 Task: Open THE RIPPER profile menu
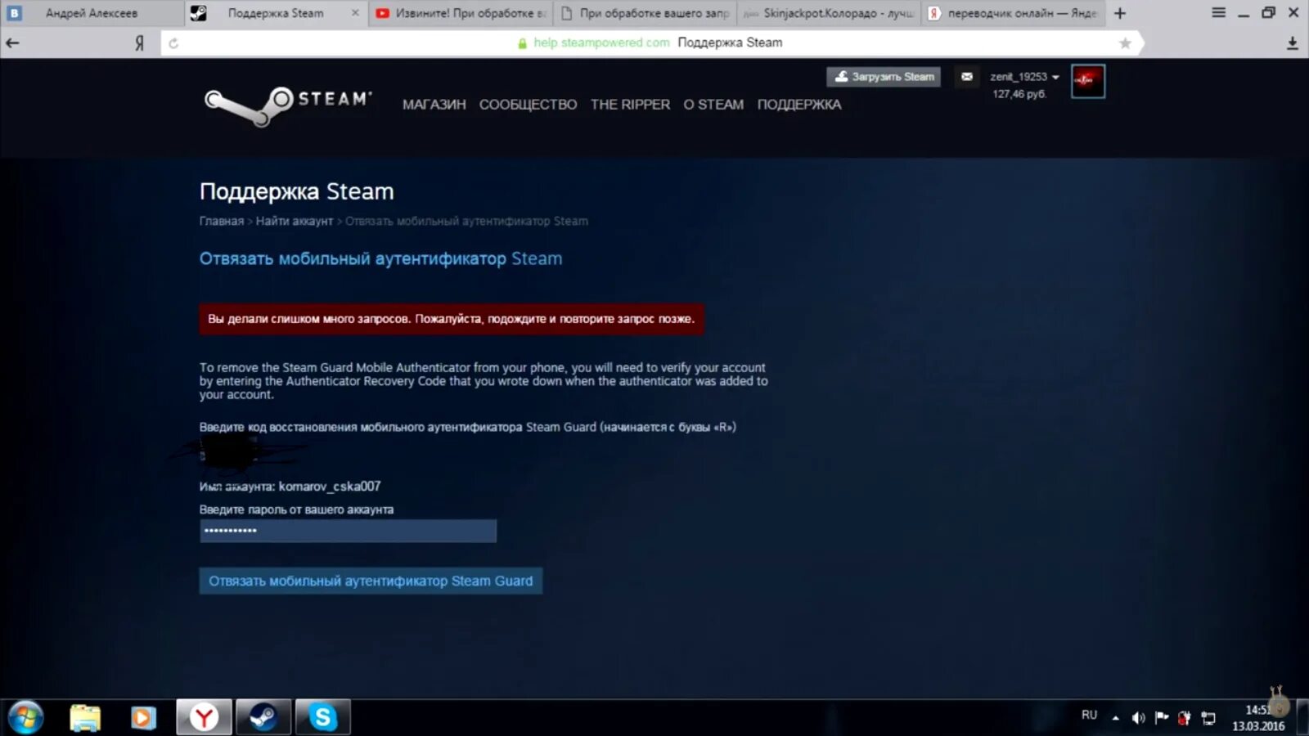(630, 105)
